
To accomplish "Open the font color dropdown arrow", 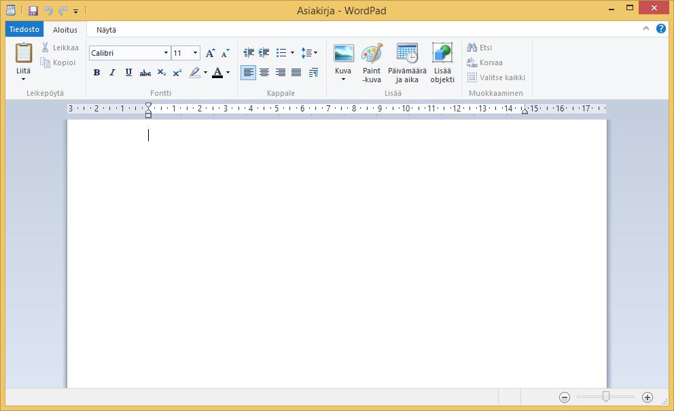I will [x=228, y=73].
